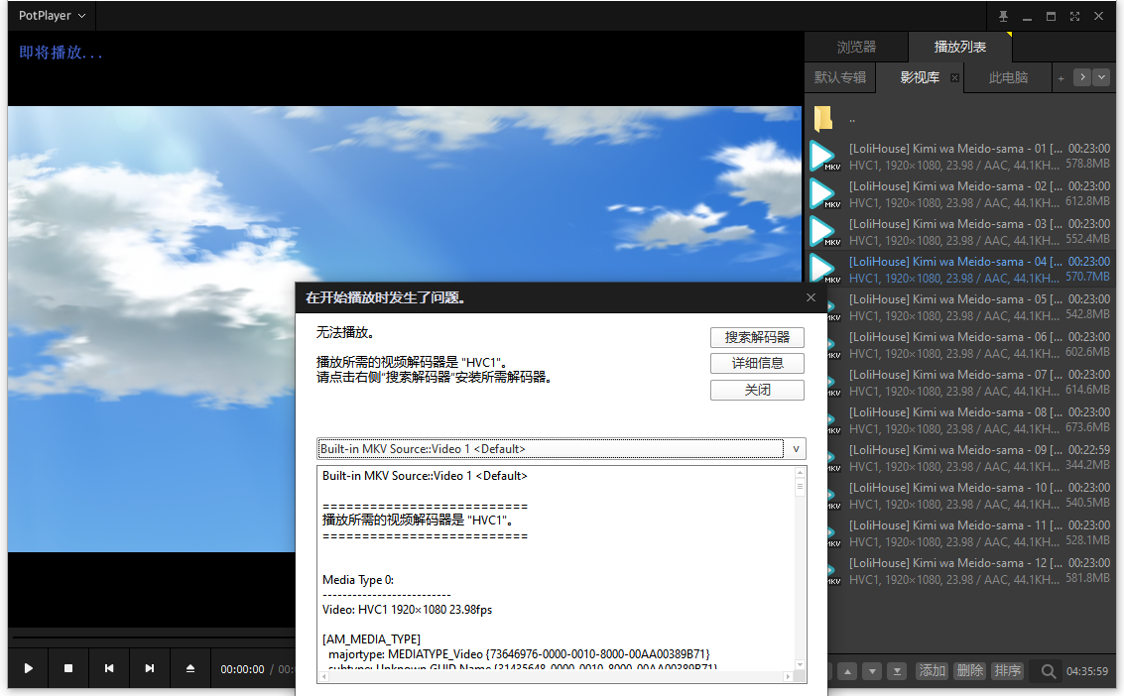The image size is (1124, 696).
Task: Close the 影视库 playlist tab
Action: 954,78
